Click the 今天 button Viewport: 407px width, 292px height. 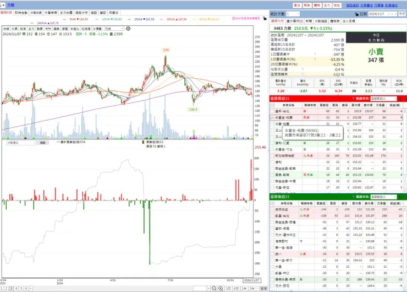coord(402,14)
